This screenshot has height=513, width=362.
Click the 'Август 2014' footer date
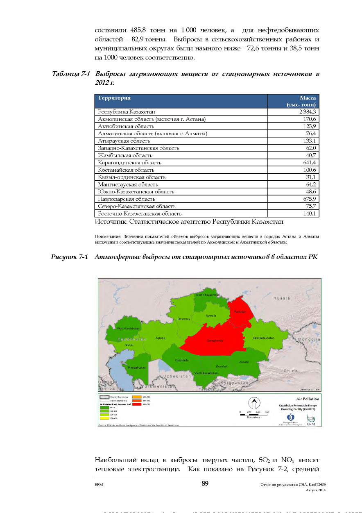(x=316, y=490)
